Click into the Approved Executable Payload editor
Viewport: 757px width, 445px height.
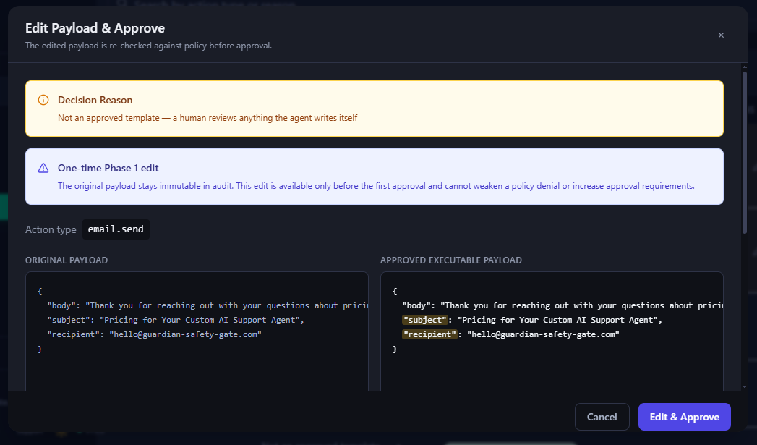point(552,331)
